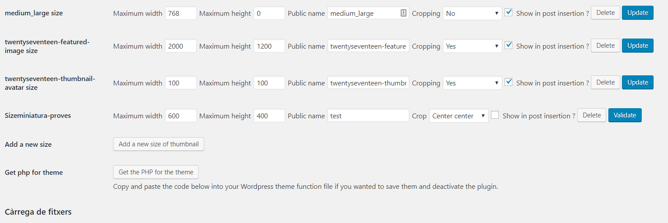Open the Crop position dropdown showing Center center
The image size is (668, 223).
[x=459, y=116]
